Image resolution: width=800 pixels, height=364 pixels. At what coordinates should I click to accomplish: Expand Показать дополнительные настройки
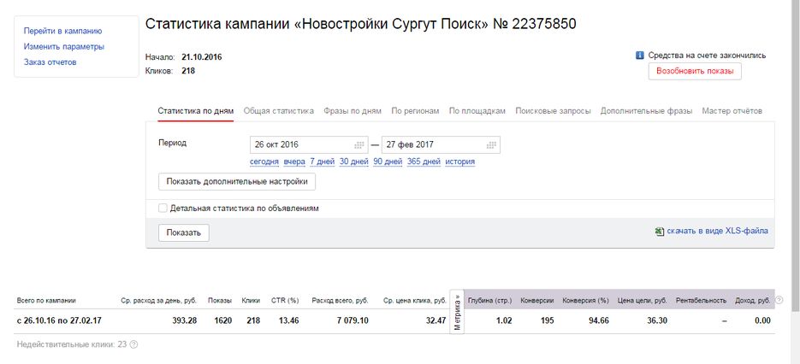point(237,181)
